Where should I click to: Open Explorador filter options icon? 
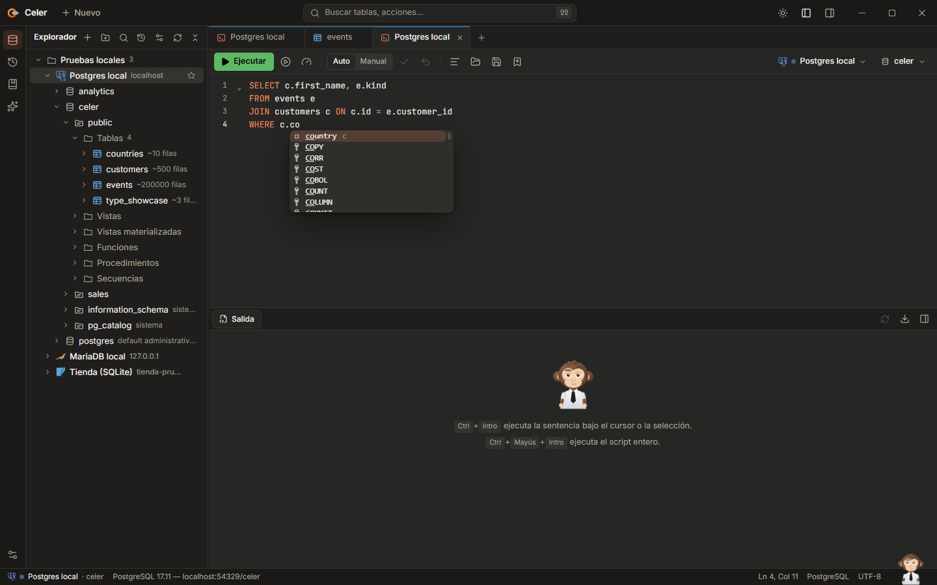[159, 38]
